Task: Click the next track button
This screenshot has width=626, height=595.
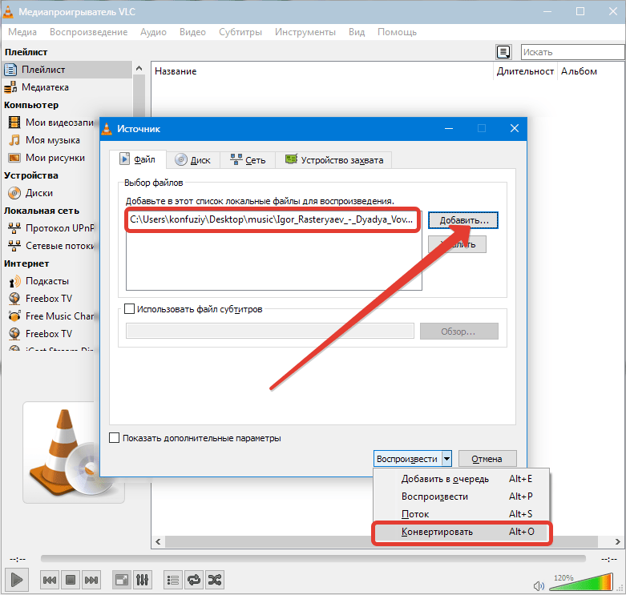Action: tap(91, 580)
